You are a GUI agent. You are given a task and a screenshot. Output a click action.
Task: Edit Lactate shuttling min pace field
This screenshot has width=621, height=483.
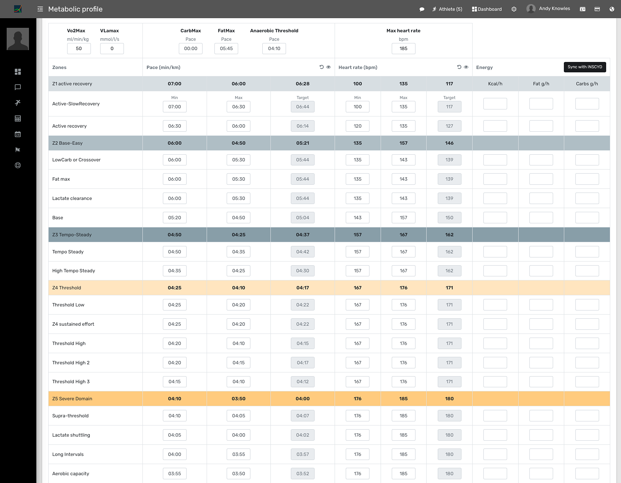[175, 435]
